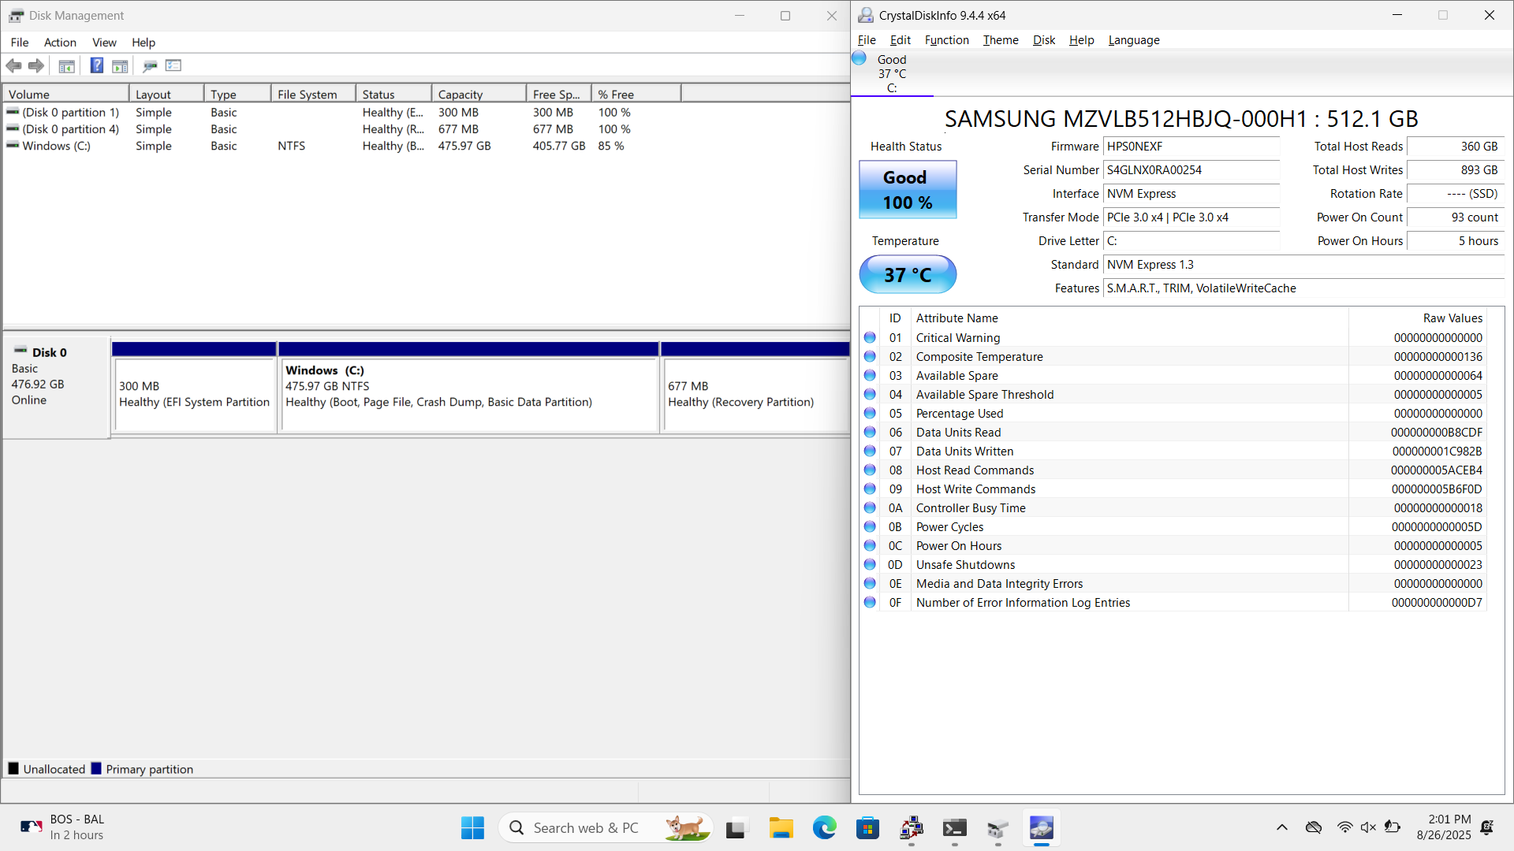Sort by the % Free column header
Viewport: 1514px width, 851px height.
pos(636,94)
